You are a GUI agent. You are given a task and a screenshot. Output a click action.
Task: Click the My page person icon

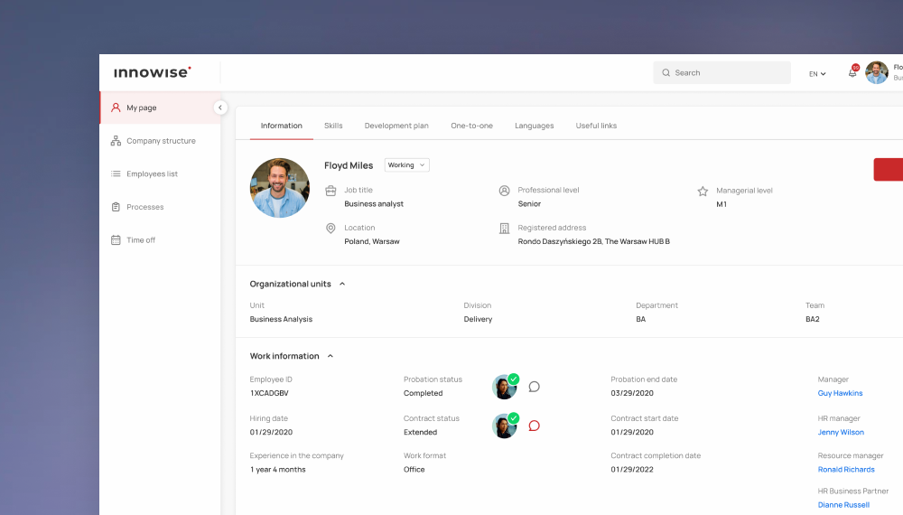[116, 108]
